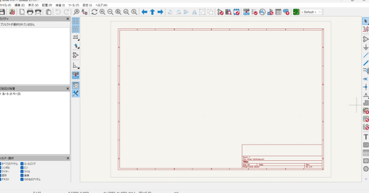The width and height of the screenshot is (369, 193).
Task: Browse symbol libraries icon
Action: [x=228, y=12]
